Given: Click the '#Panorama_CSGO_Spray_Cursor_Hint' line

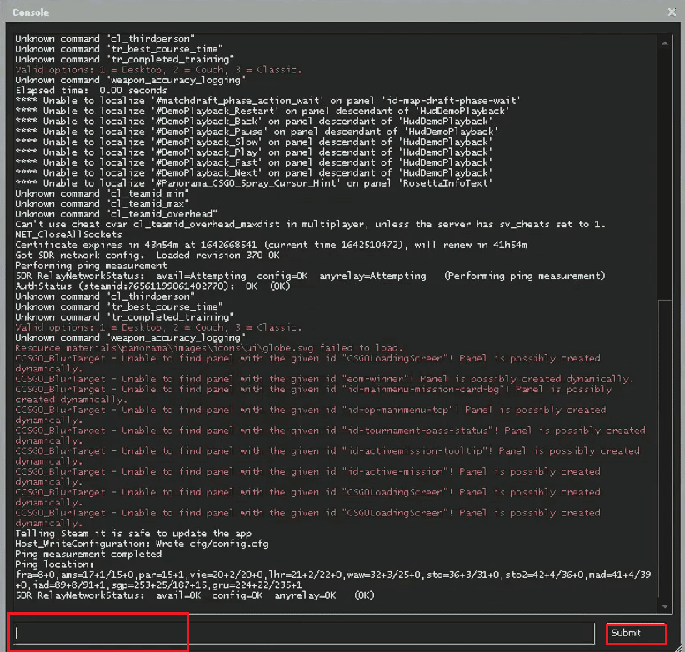Looking at the screenshot, I should (x=254, y=183).
